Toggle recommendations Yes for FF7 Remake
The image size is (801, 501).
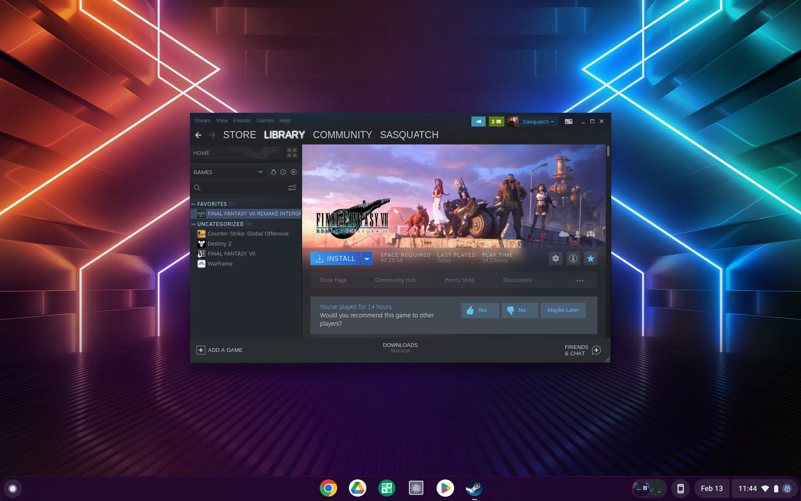(479, 310)
